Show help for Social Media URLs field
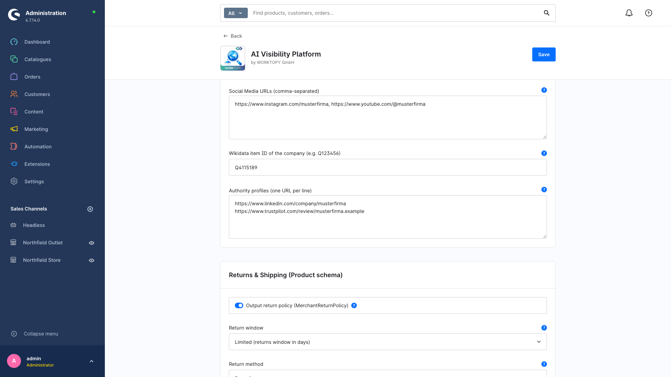This screenshot has height=377, width=671. click(x=544, y=90)
